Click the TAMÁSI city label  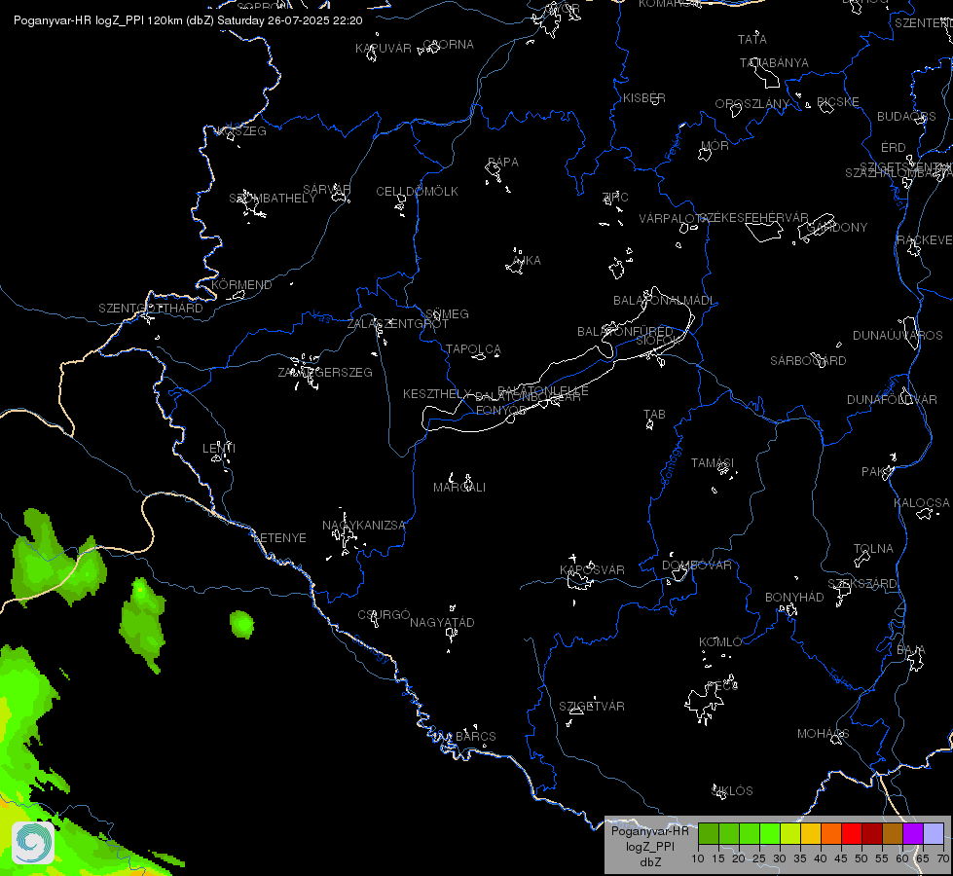click(713, 463)
